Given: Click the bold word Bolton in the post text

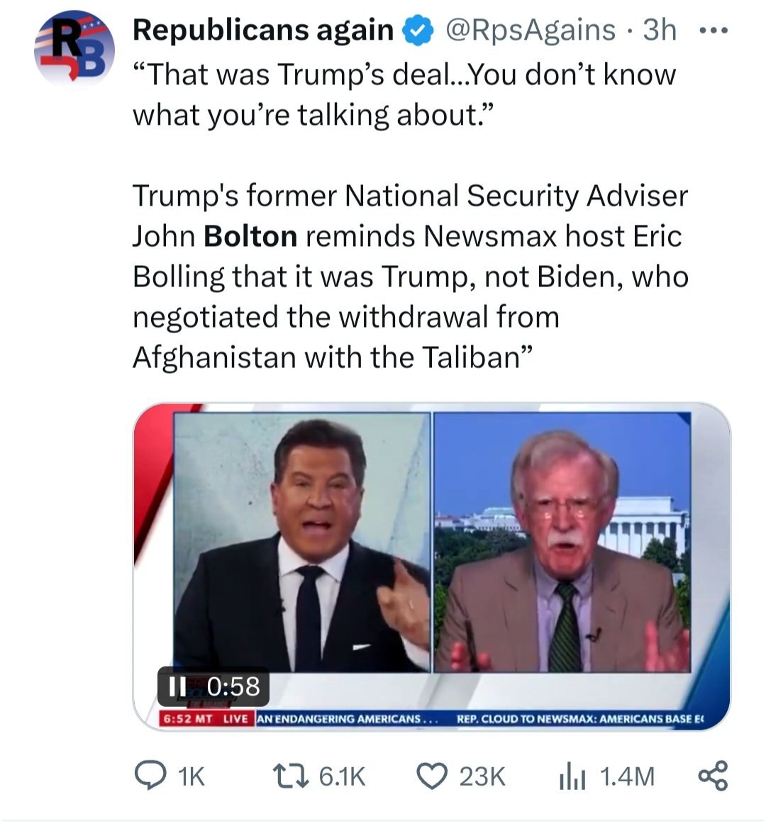Looking at the screenshot, I should click(250, 236).
